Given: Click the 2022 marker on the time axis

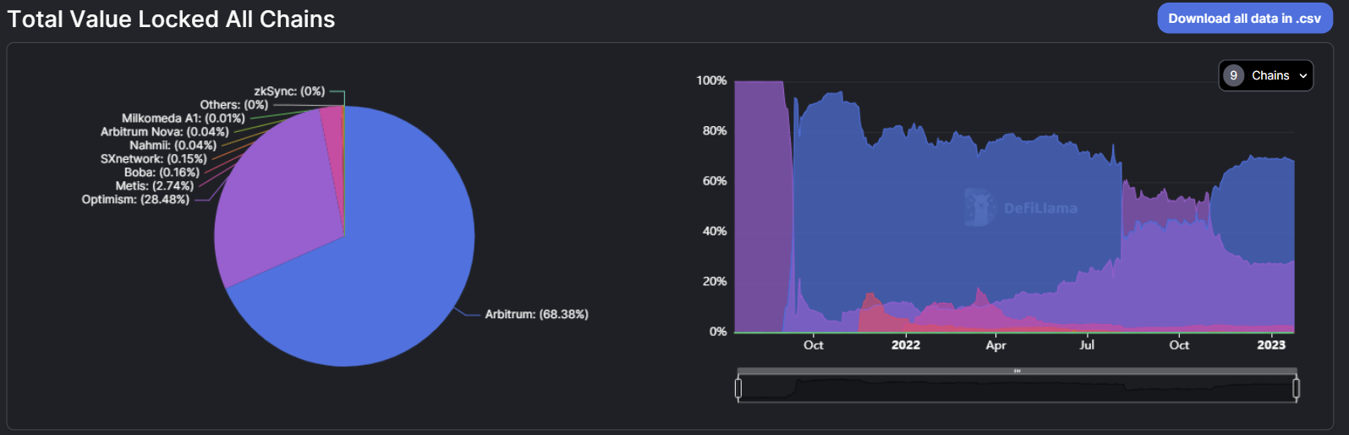Looking at the screenshot, I should point(905,345).
